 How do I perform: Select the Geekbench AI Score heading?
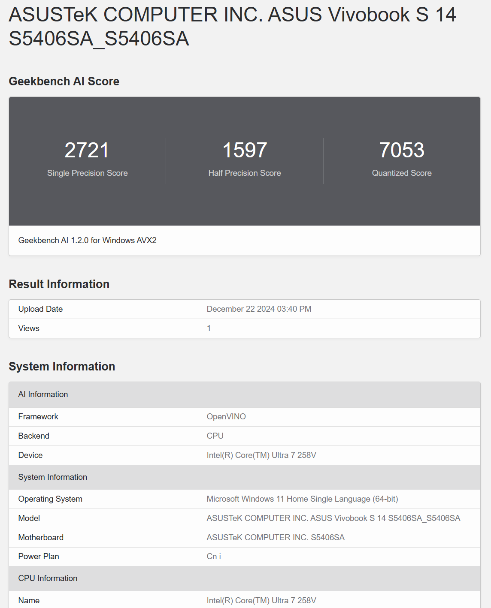tap(64, 81)
